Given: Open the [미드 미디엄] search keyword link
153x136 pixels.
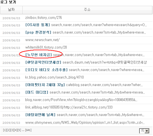Looking at the screenshot, I should click(37, 92).
